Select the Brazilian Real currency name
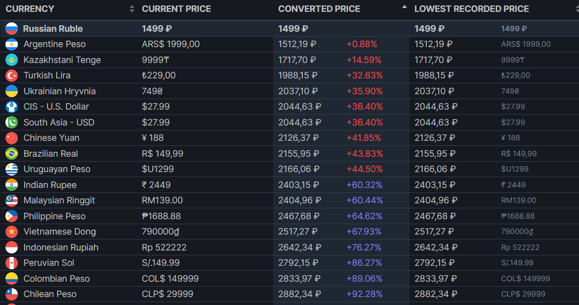This screenshot has height=305, width=579. (x=51, y=154)
